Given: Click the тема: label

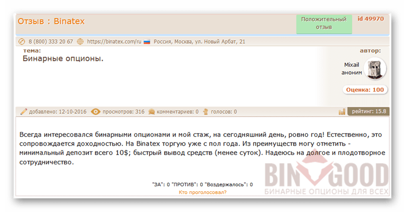Looking at the screenshot, I should 32,51.
